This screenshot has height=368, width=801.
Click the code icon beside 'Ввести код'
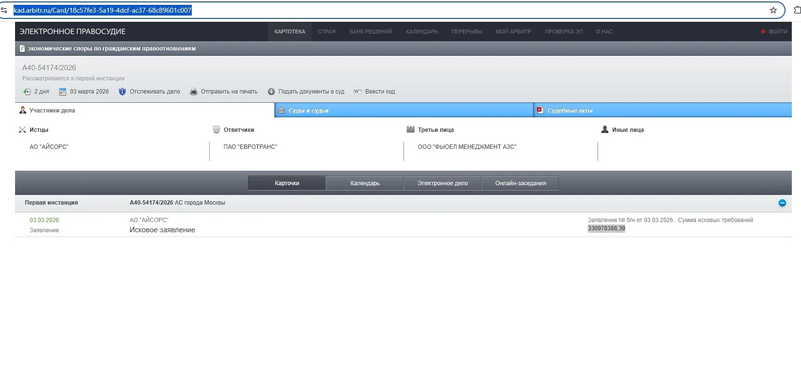(x=358, y=92)
